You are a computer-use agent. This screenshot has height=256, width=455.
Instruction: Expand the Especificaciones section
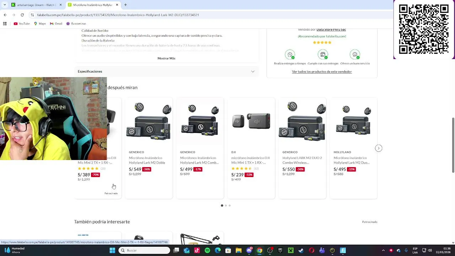point(166,71)
